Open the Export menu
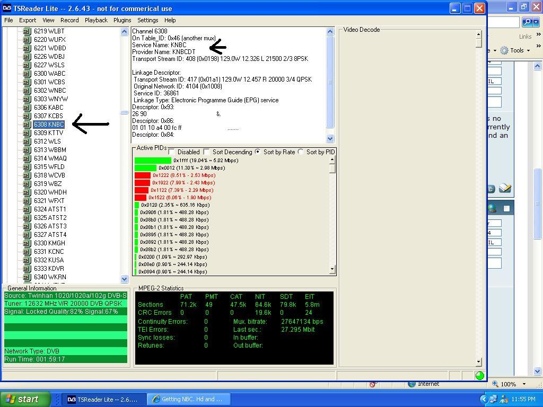 point(28,20)
